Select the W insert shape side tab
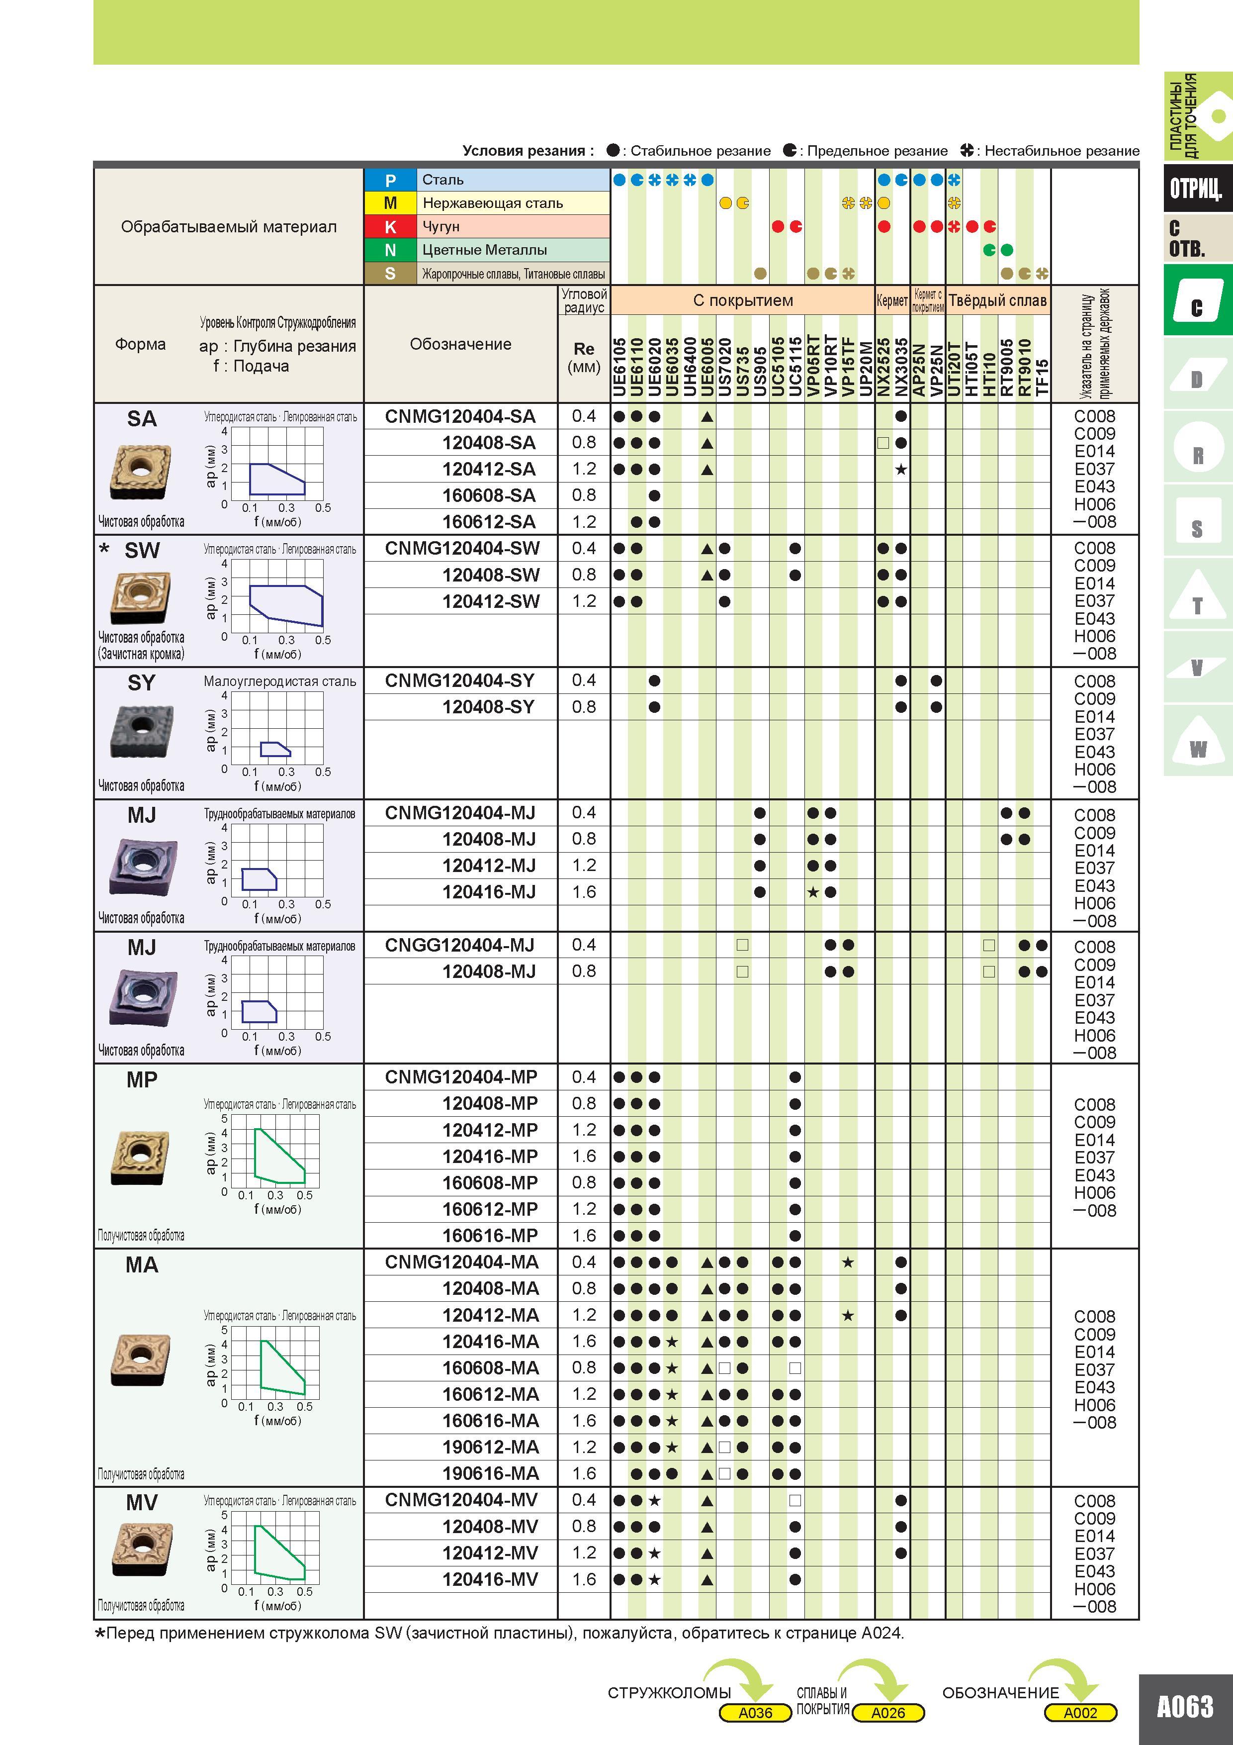This screenshot has height=1745, width=1233. 1197,741
